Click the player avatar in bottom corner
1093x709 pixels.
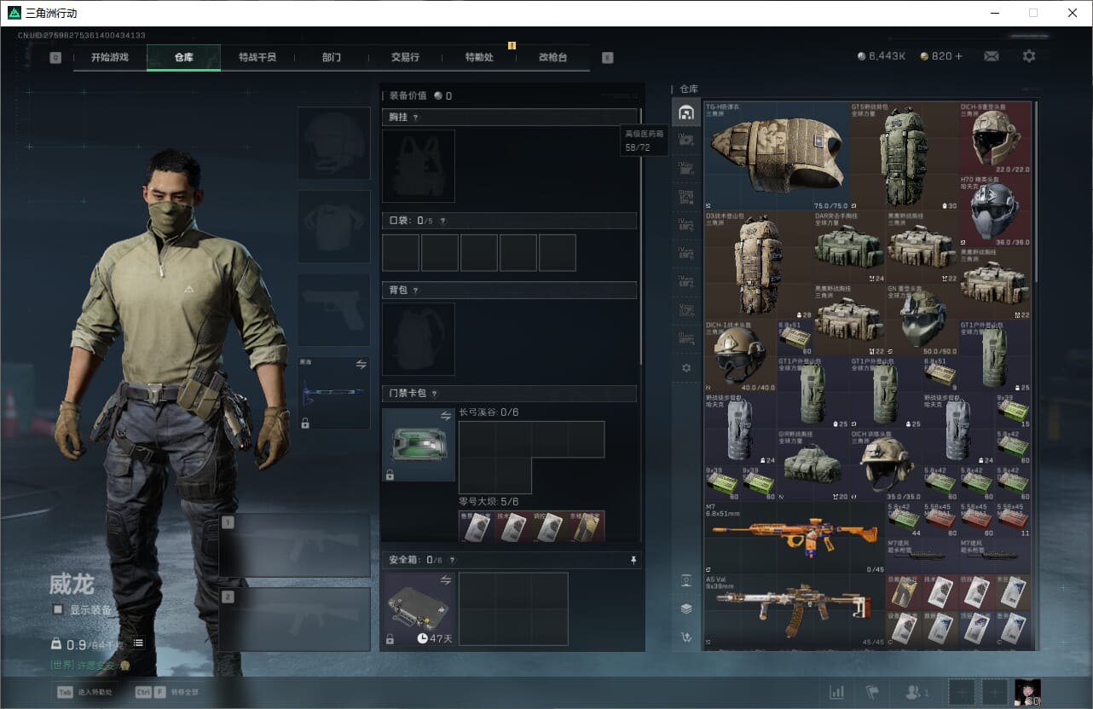[x=1027, y=692]
